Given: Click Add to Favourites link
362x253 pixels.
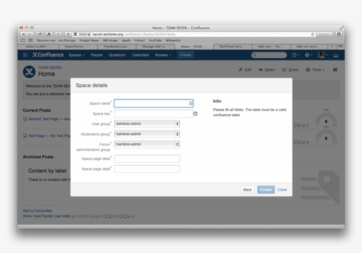Looking at the screenshot, I should (x=37, y=211).
